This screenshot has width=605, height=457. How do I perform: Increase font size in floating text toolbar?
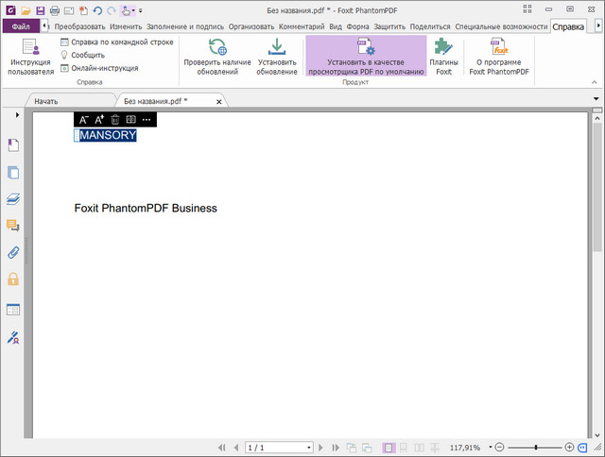[x=99, y=120]
